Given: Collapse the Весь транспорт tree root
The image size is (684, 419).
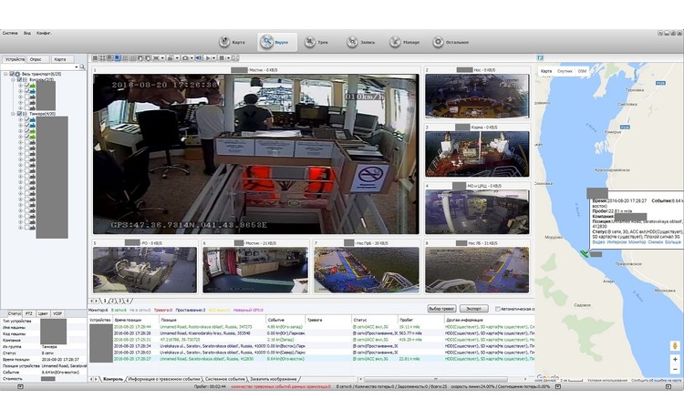Looking at the screenshot, I should (x=5, y=75).
